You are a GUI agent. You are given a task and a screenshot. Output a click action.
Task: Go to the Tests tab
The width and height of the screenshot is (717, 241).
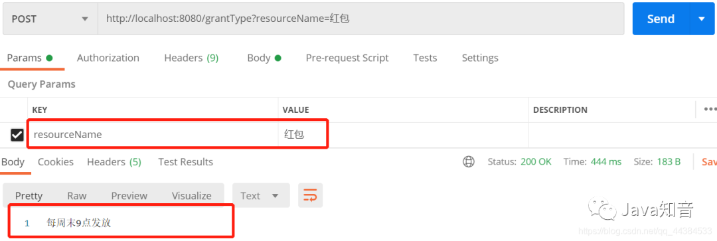pos(425,58)
